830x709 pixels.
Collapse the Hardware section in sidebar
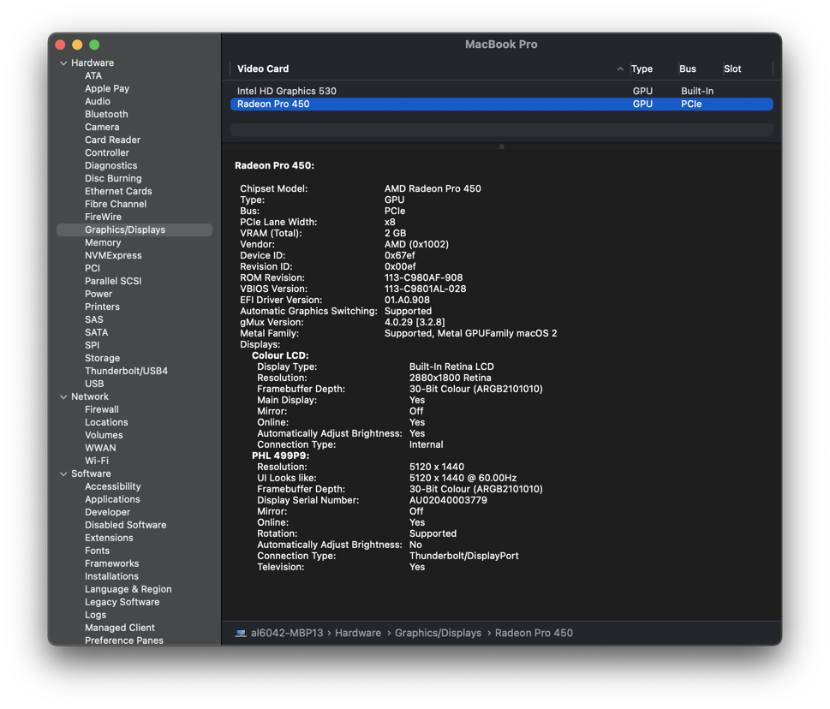63,63
